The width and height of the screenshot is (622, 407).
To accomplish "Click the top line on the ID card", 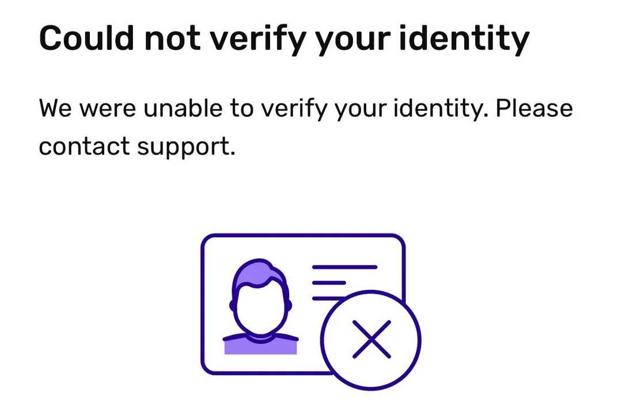I will [x=344, y=267].
